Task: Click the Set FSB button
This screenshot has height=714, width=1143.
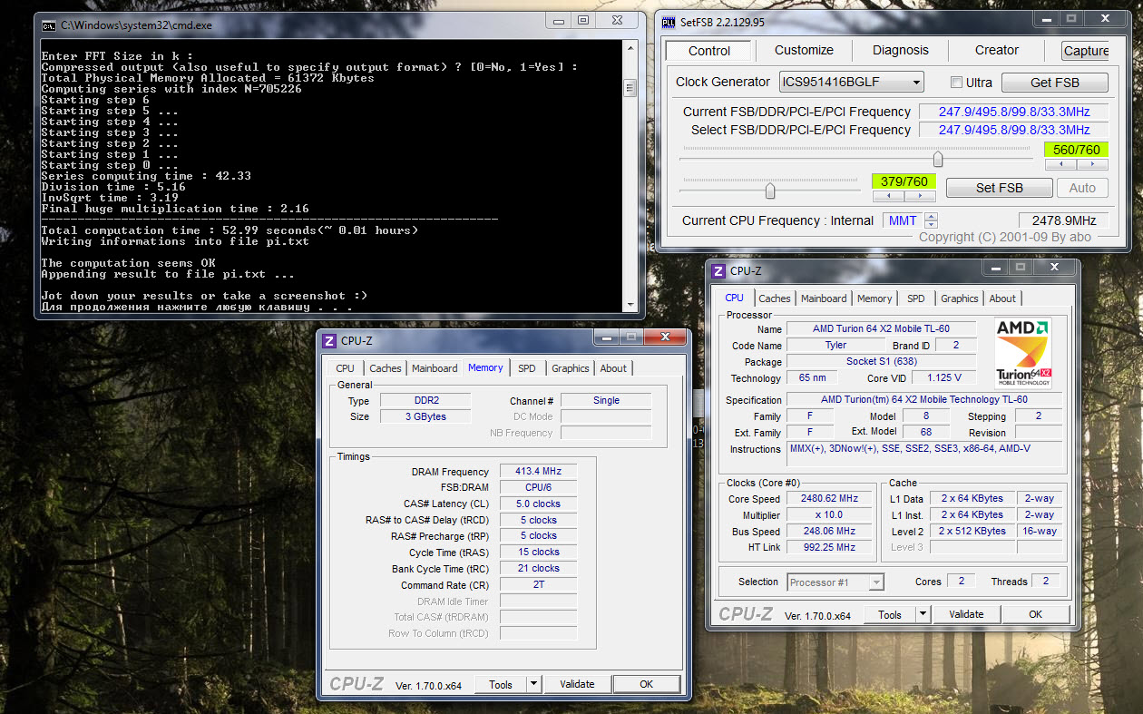Action: [1000, 188]
